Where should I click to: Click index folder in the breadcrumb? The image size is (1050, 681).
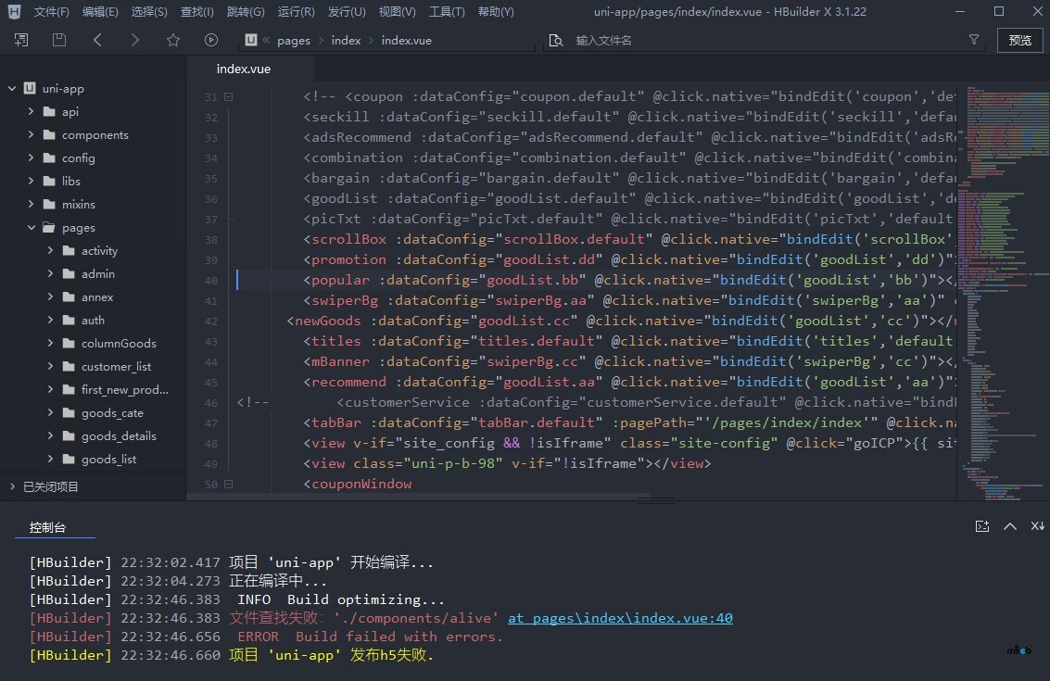[x=346, y=40]
